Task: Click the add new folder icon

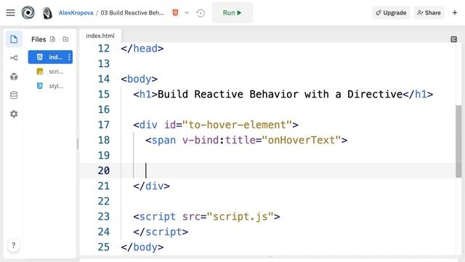Action: coord(65,39)
